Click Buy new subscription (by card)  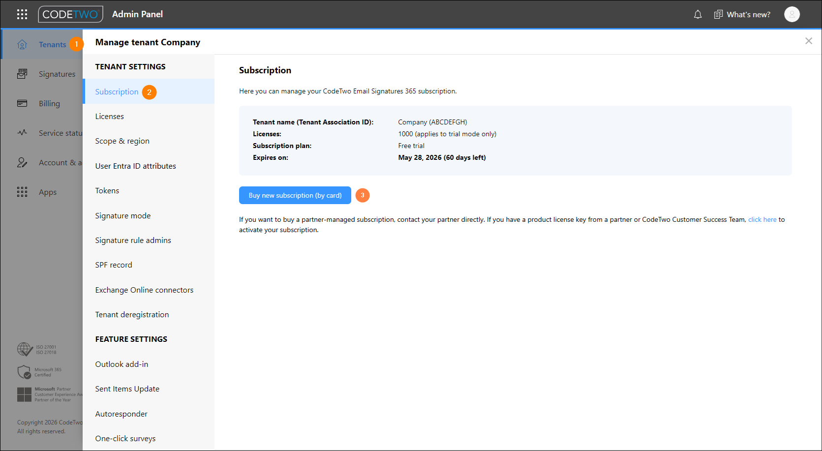pyautogui.click(x=295, y=195)
